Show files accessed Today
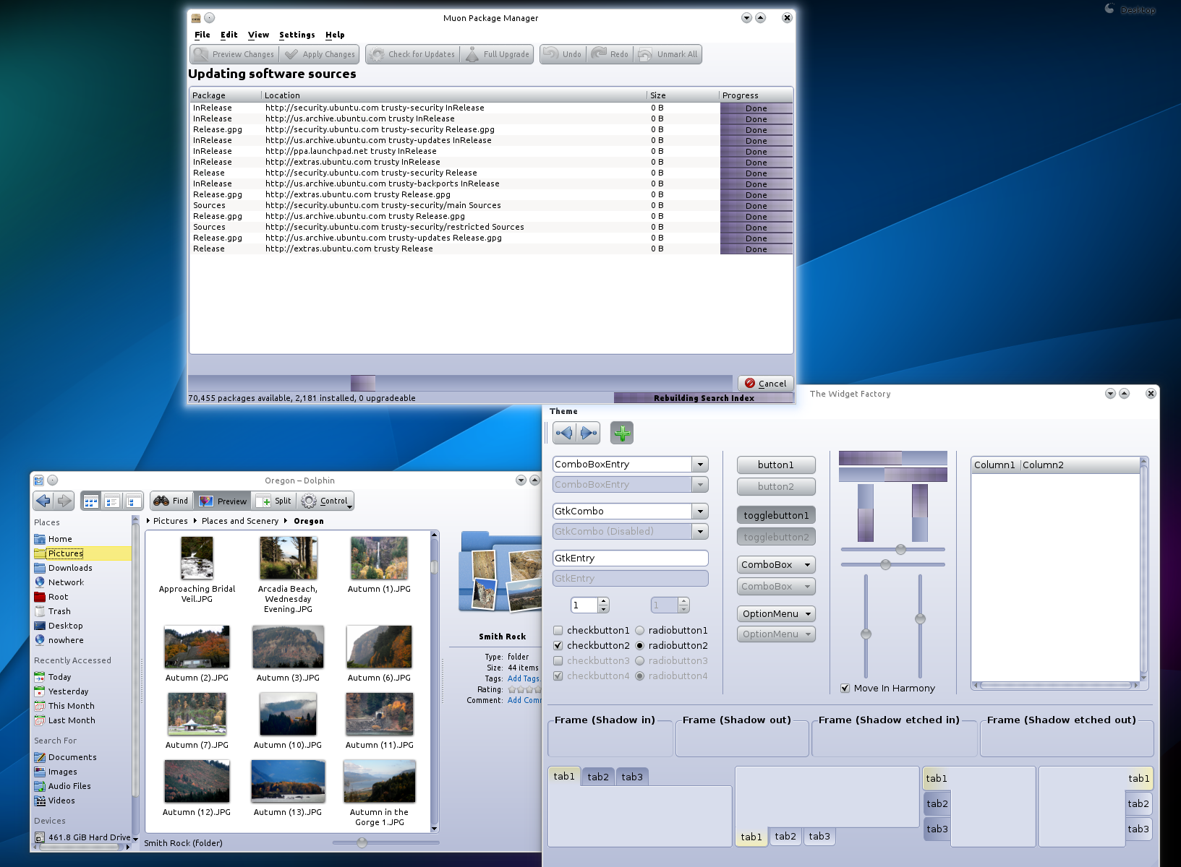 59,677
